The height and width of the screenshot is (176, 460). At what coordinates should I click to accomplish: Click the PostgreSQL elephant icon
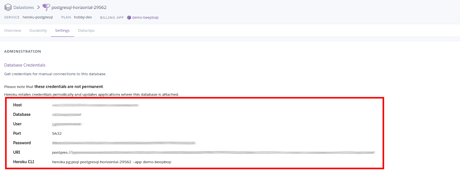coord(46,7)
